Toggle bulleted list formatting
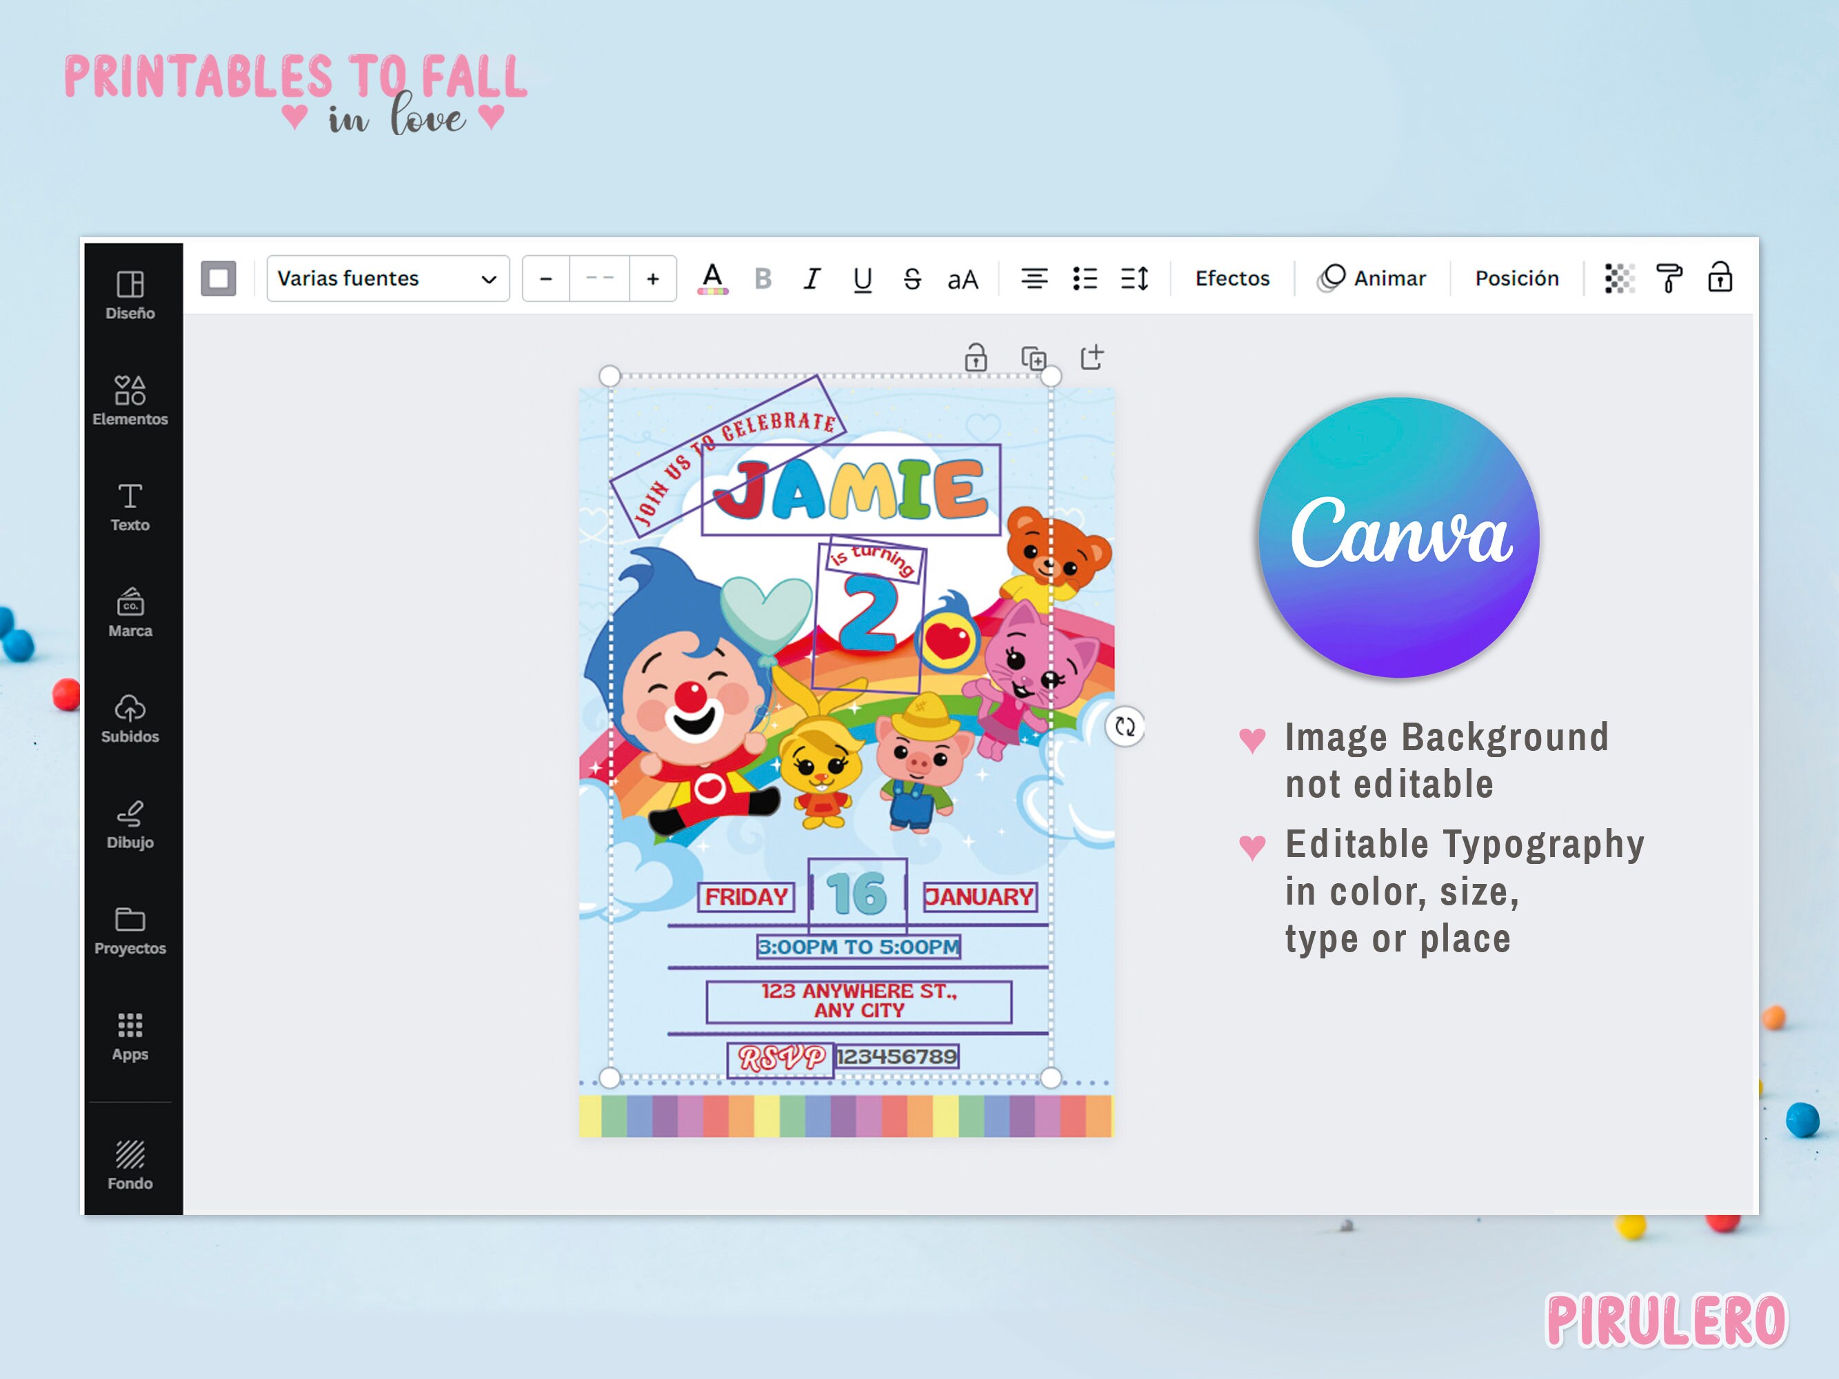The width and height of the screenshot is (1839, 1379). point(1085,279)
